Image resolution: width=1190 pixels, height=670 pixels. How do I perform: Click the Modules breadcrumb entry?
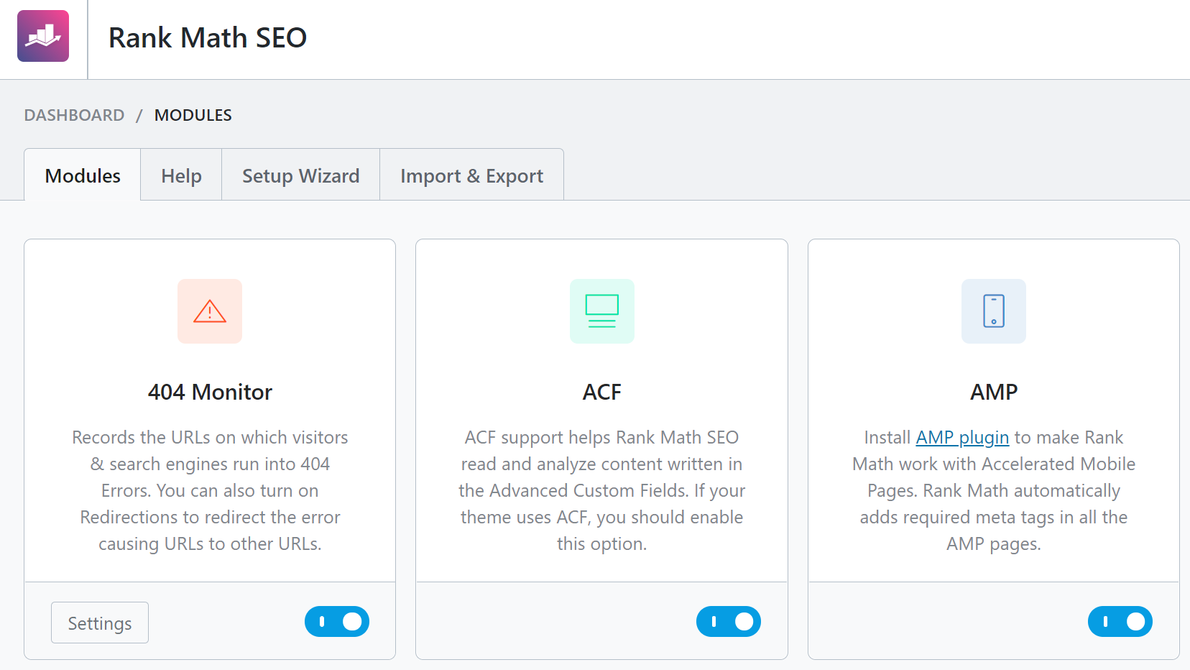(x=193, y=114)
